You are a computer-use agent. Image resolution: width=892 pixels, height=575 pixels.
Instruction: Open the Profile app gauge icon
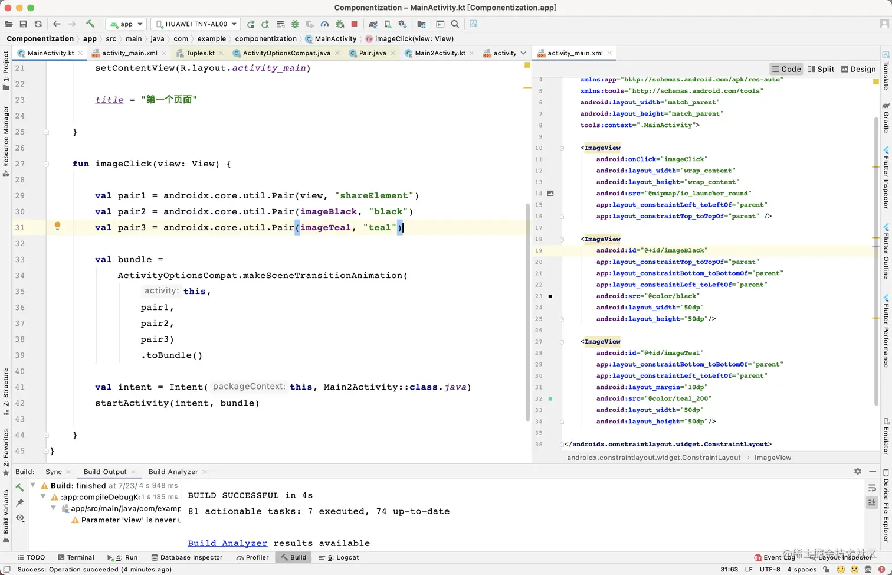tap(324, 24)
